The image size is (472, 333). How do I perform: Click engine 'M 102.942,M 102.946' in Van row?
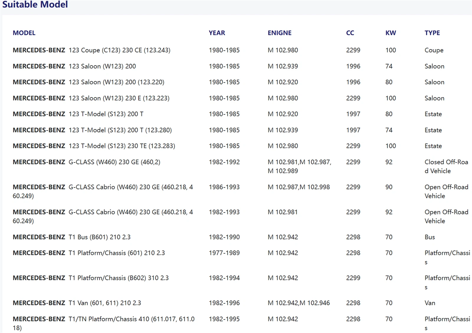tap(299, 303)
